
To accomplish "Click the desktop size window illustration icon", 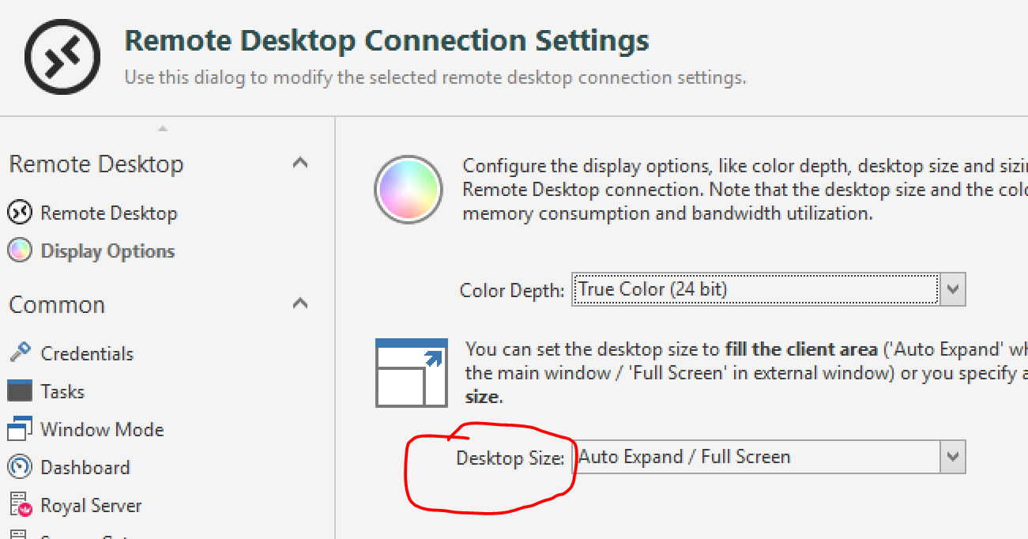I will [x=412, y=373].
